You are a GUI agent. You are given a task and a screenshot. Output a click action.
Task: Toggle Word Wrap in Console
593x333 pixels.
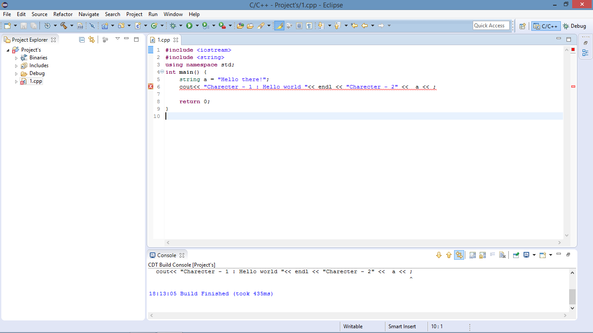click(x=492, y=255)
